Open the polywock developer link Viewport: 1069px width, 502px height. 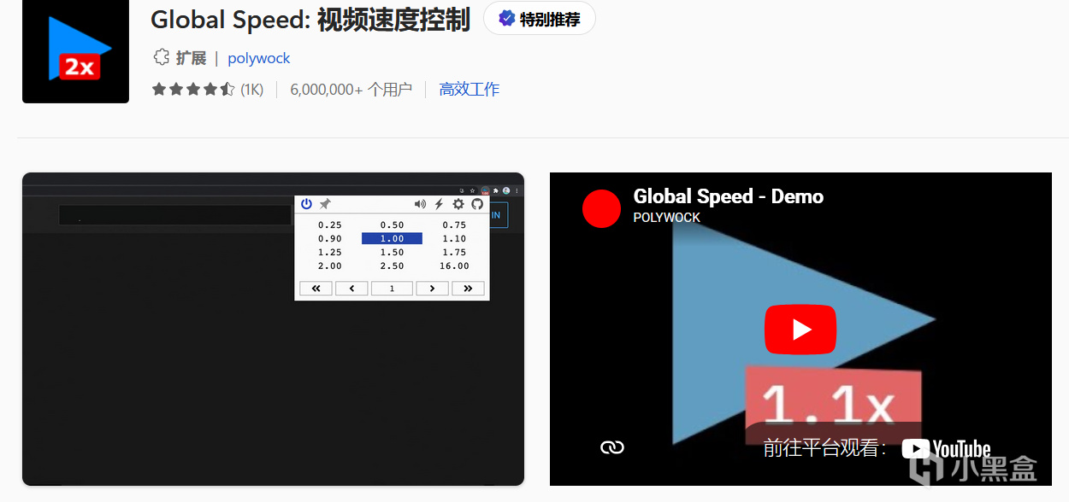(258, 58)
